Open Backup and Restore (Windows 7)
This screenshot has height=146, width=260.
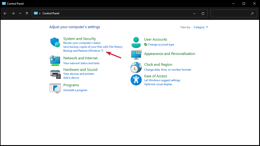pyautogui.click(x=83, y=51)
